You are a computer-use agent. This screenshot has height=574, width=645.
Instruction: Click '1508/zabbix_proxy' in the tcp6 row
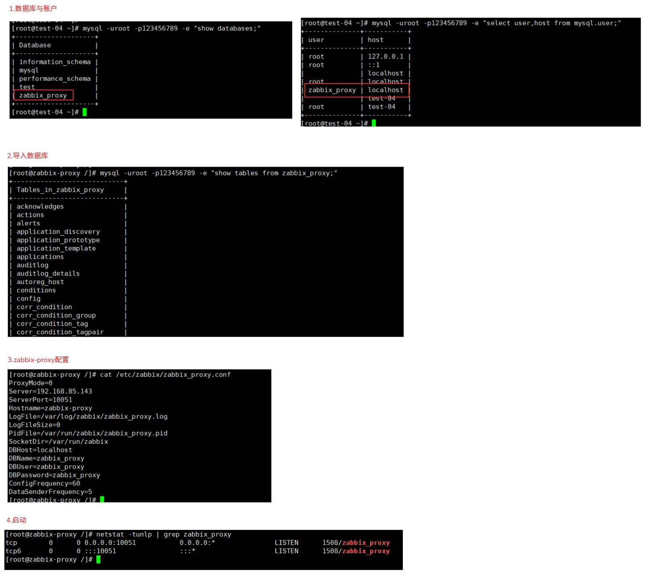click(356, 551)
